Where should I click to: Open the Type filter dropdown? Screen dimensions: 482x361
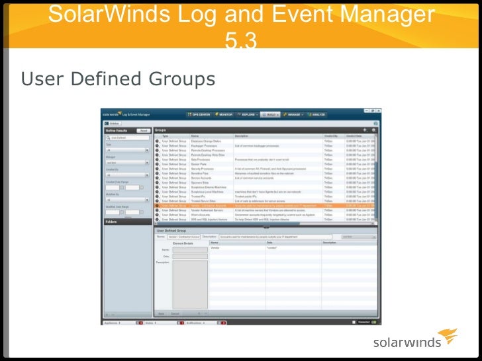(x=128, y=150)
